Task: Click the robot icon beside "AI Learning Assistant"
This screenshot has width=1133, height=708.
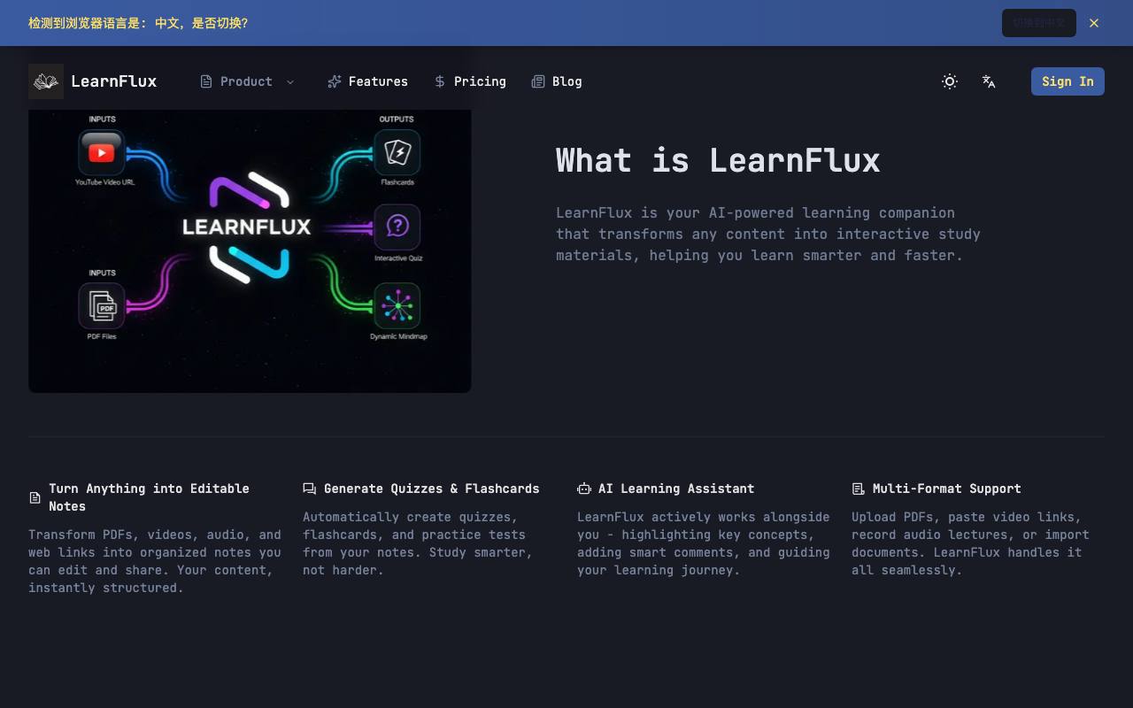Action: point(583,489)
